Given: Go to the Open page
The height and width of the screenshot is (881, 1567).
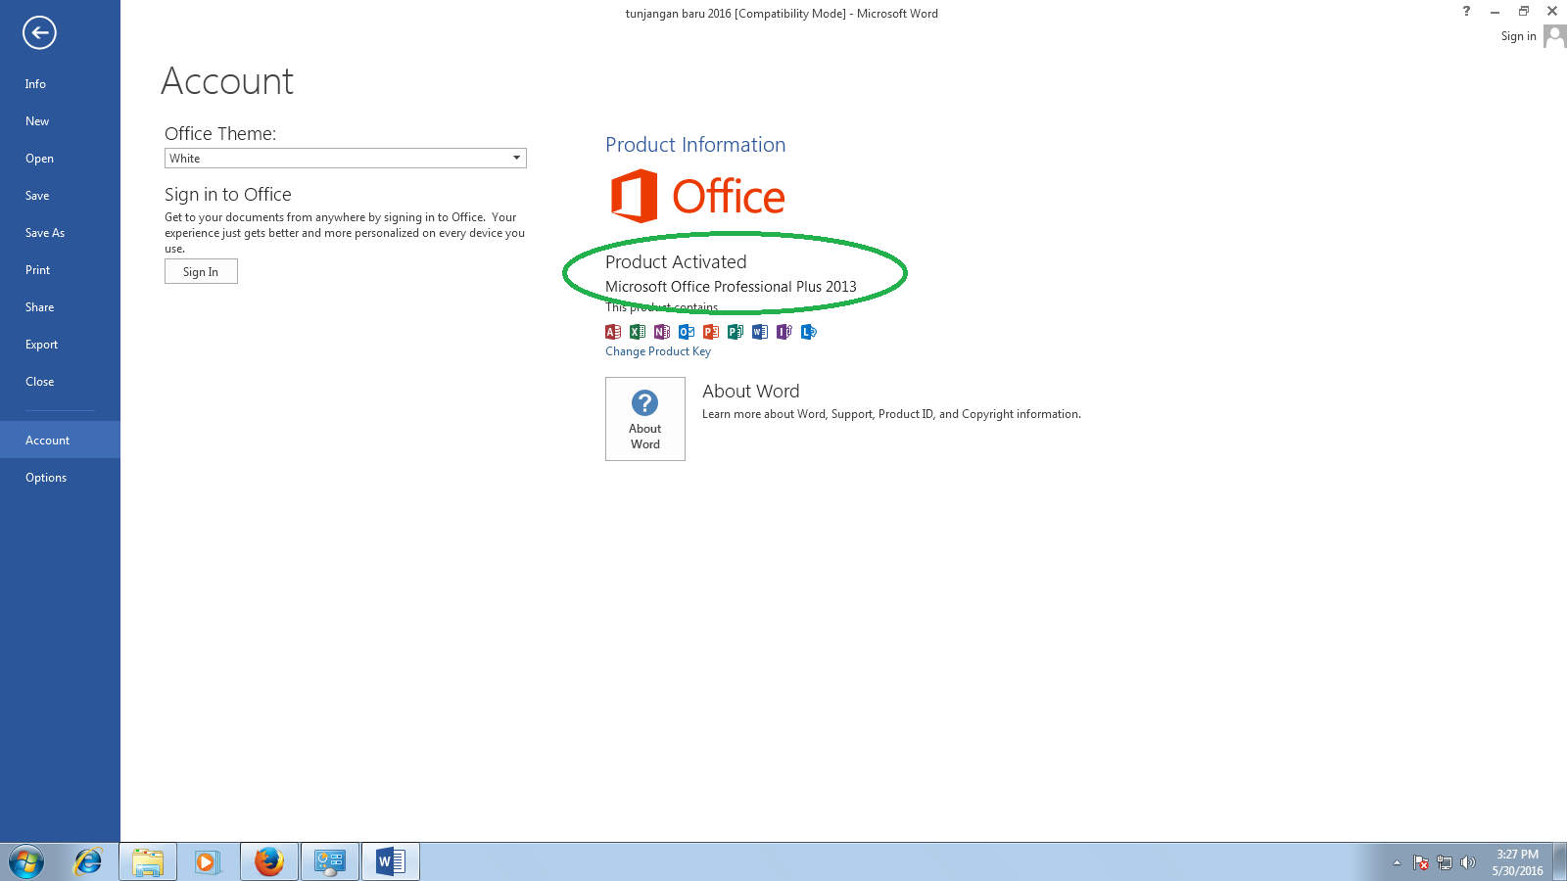Looking at the screenshot, I should (x=60, y=159).
